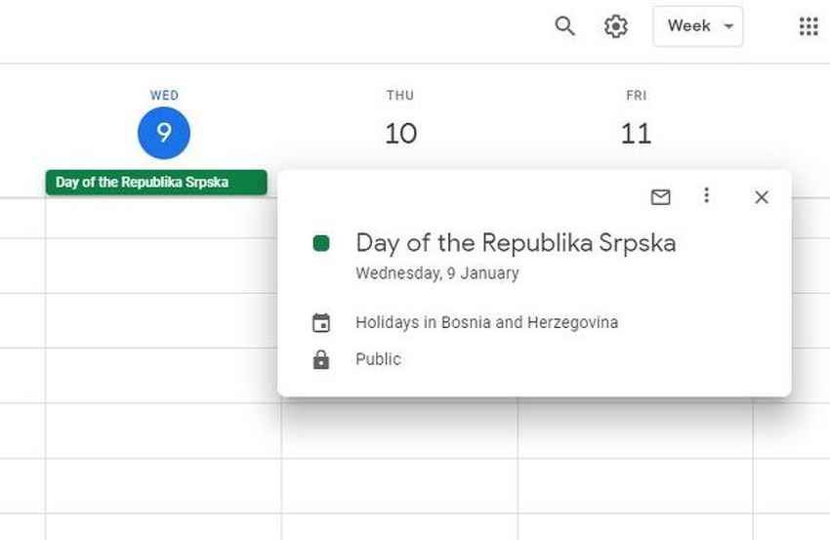
Task: Open the event options three-dot menu
Action: 707,196
